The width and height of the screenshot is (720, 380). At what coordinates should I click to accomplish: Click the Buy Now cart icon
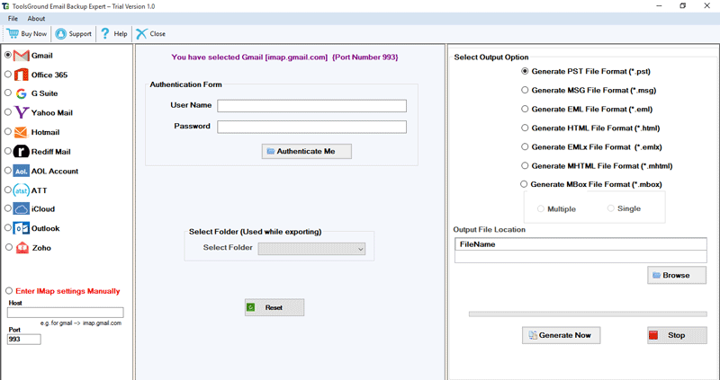tap(13, 34)
